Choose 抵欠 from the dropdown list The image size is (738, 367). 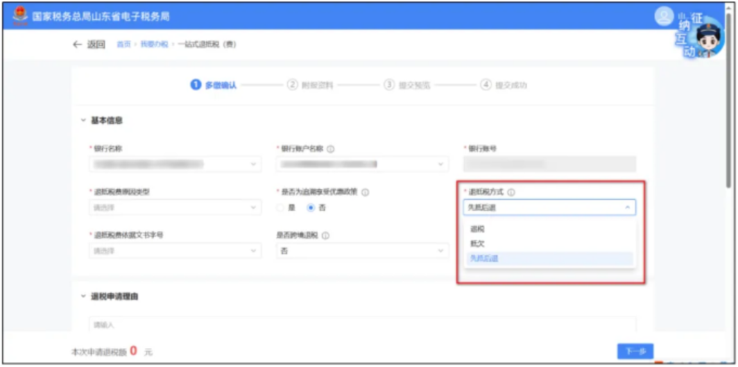[x=549, y=244]
